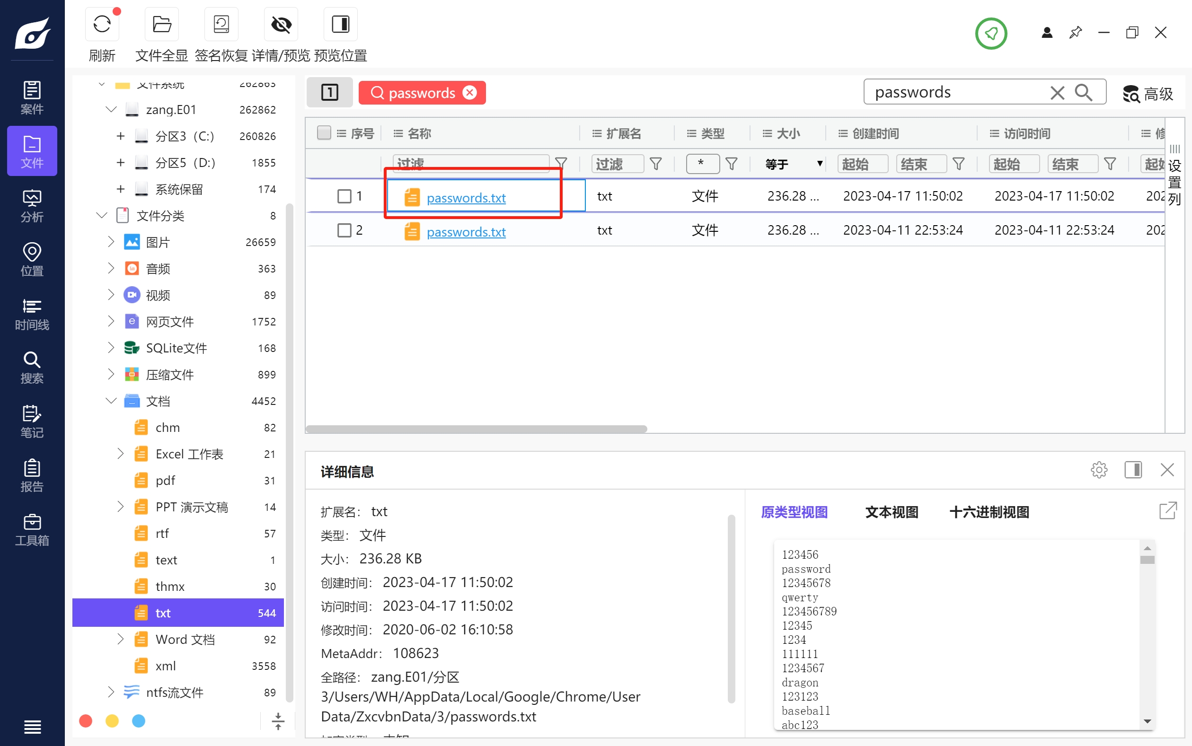The width and height of the screenshot is (1192, 746).
Task: Remove the red passwords search tag
Action: 469,92
